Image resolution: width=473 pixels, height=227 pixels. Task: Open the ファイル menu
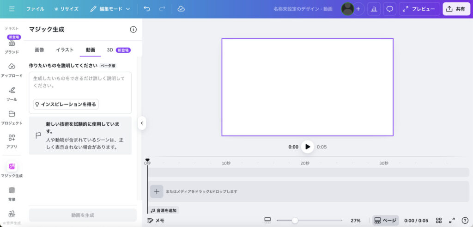(x=35, y=9)
